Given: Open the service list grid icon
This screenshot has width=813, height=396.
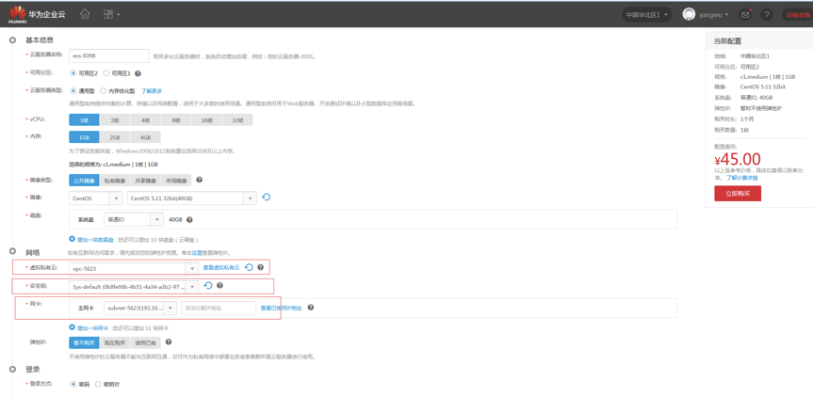Looking at the screenshot, I should click(108, 14).
